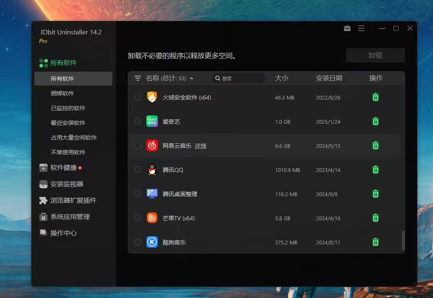Viewport: 433px width, 298px height.
Task: Click the trash icon for 爱奇艺
Action: point(375,121)
